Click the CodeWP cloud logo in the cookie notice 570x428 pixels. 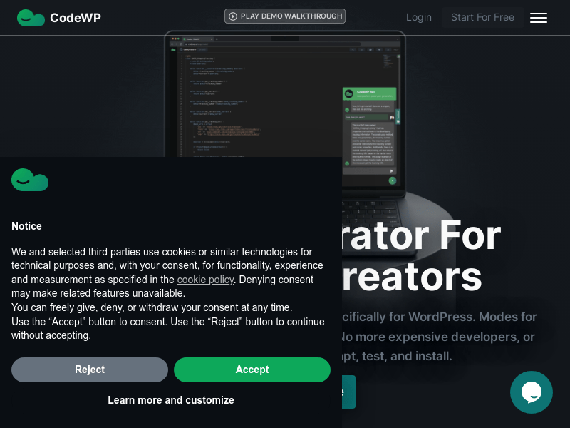click(30, 180)
